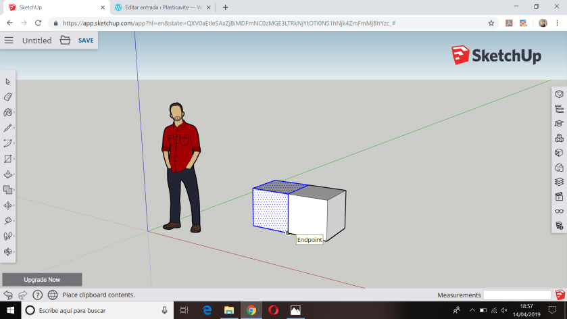The height and width of the screenshot is (319, 567).
Task: Click the Measurements input field
Action: [x=517, y=295]
